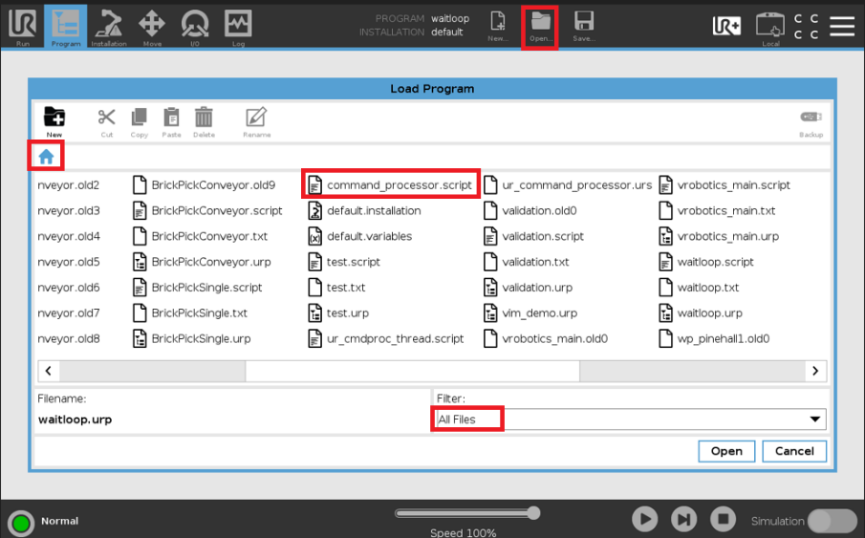
Task: Click the Filename input field
Action: click(231, 420)
